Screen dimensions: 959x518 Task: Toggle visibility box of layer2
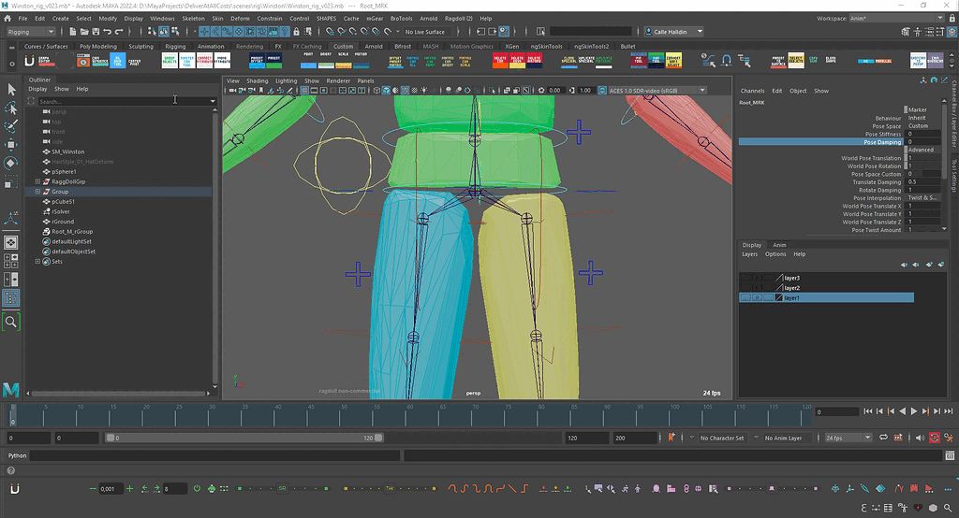coord(745,288)
